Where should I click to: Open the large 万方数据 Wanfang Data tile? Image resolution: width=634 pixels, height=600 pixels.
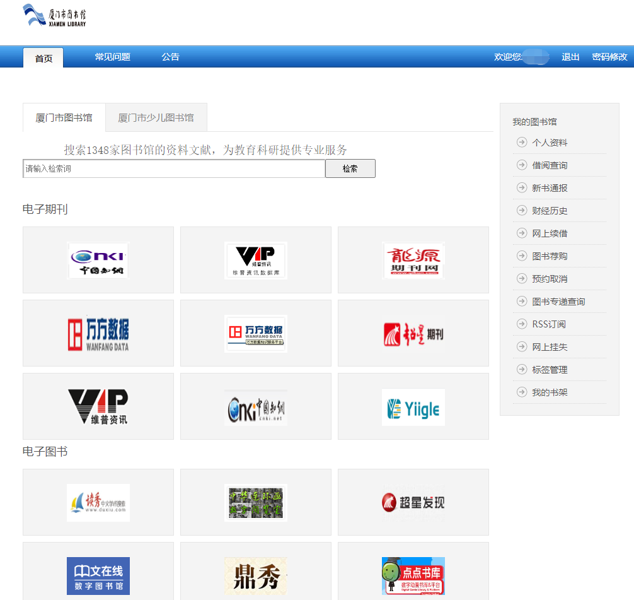click(x=98, y=333)
